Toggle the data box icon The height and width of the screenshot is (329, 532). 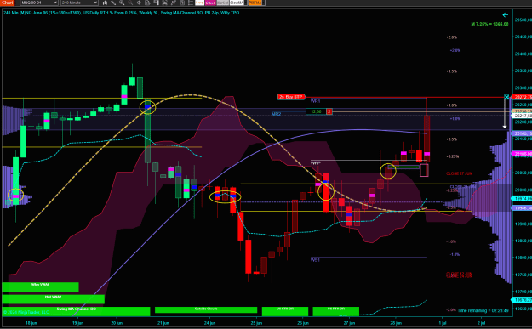point(147,3)
